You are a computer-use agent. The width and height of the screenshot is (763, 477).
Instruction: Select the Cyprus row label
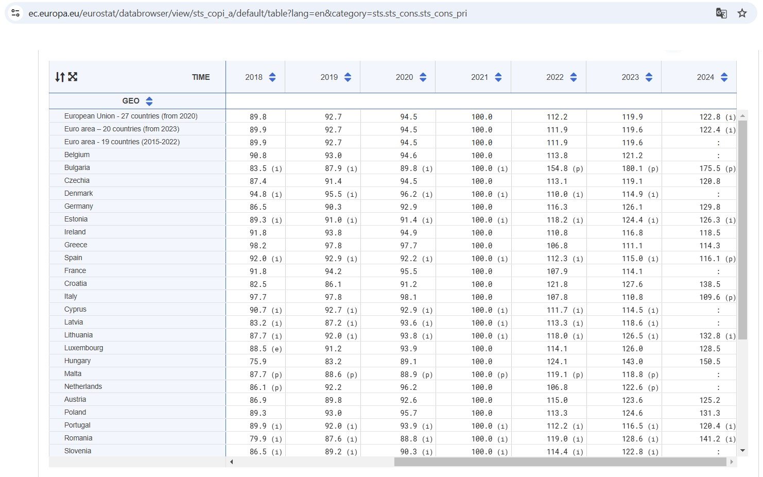pos(75,310)
